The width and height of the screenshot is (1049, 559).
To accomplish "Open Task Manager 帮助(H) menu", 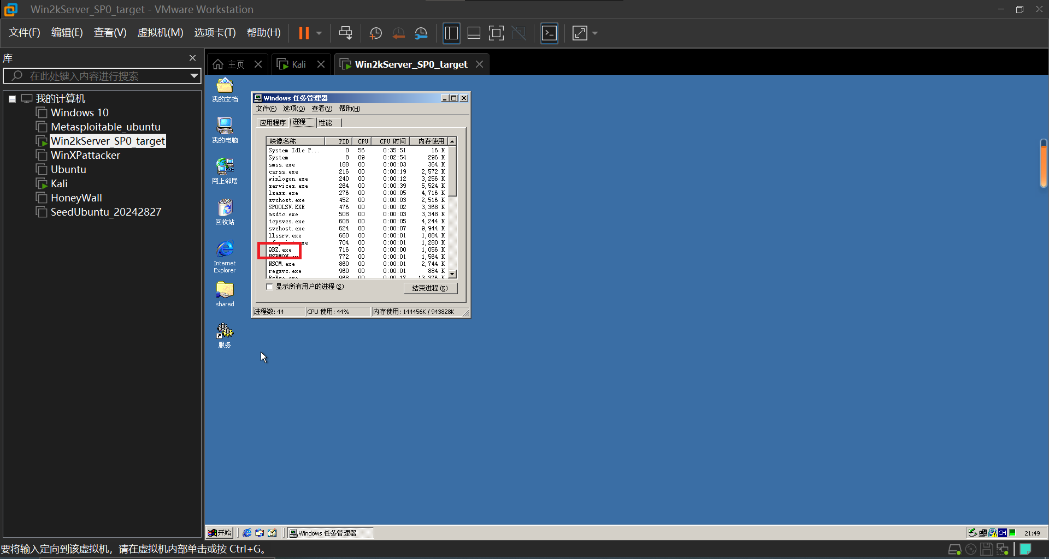I will click(350, 109).
